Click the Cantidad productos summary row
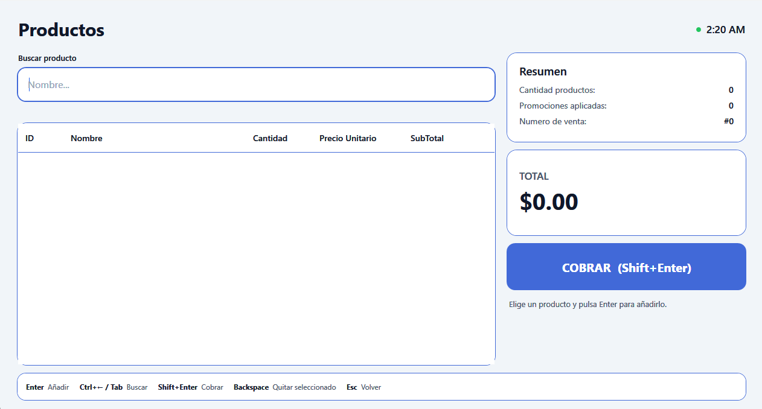762x409 pixels. click(x=626, y=90)
